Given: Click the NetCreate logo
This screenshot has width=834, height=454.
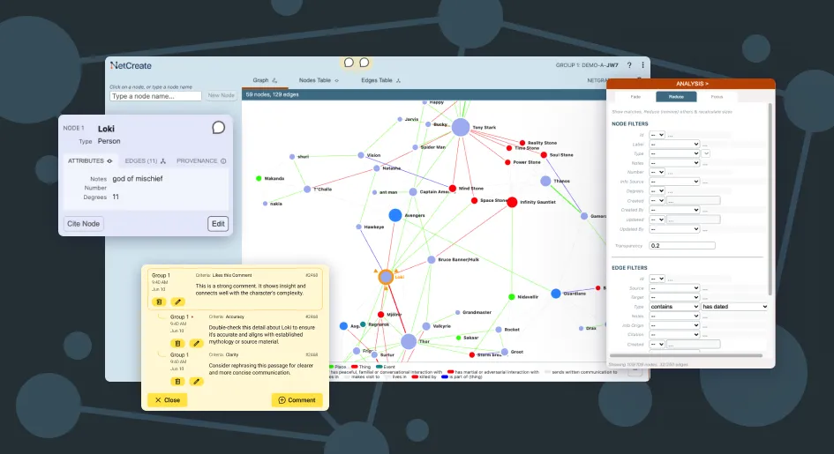Looking at the screenshot, I should click(x=131, y=65).
